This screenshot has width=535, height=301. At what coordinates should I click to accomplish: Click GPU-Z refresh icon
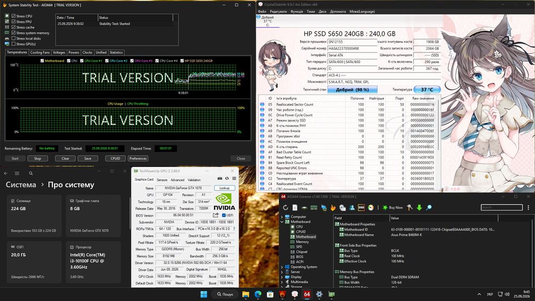point(227,178)
